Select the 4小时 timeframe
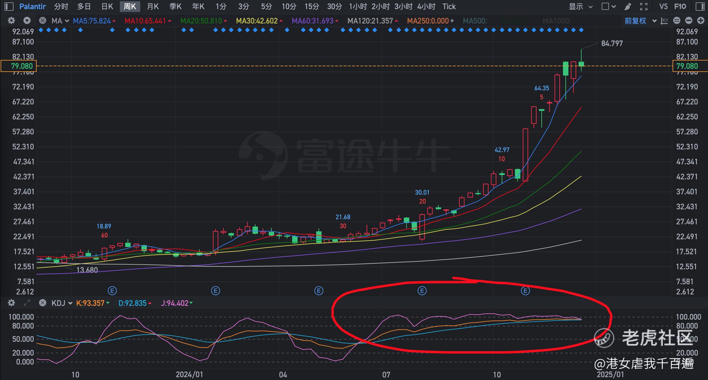 pyautogui.click(x=426, y=6)
